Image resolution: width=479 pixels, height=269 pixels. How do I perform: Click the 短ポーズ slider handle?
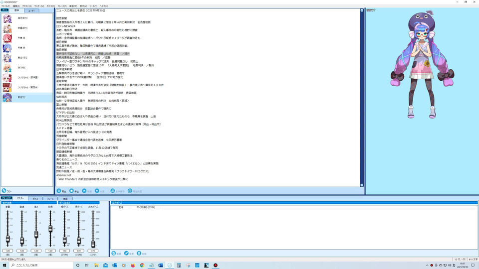64,240
